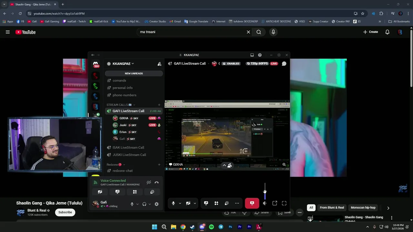The height and width of the screenshot is (232, 413).
Task: Deafen with headphones icon by Gafi
Action: coord(144,204)
